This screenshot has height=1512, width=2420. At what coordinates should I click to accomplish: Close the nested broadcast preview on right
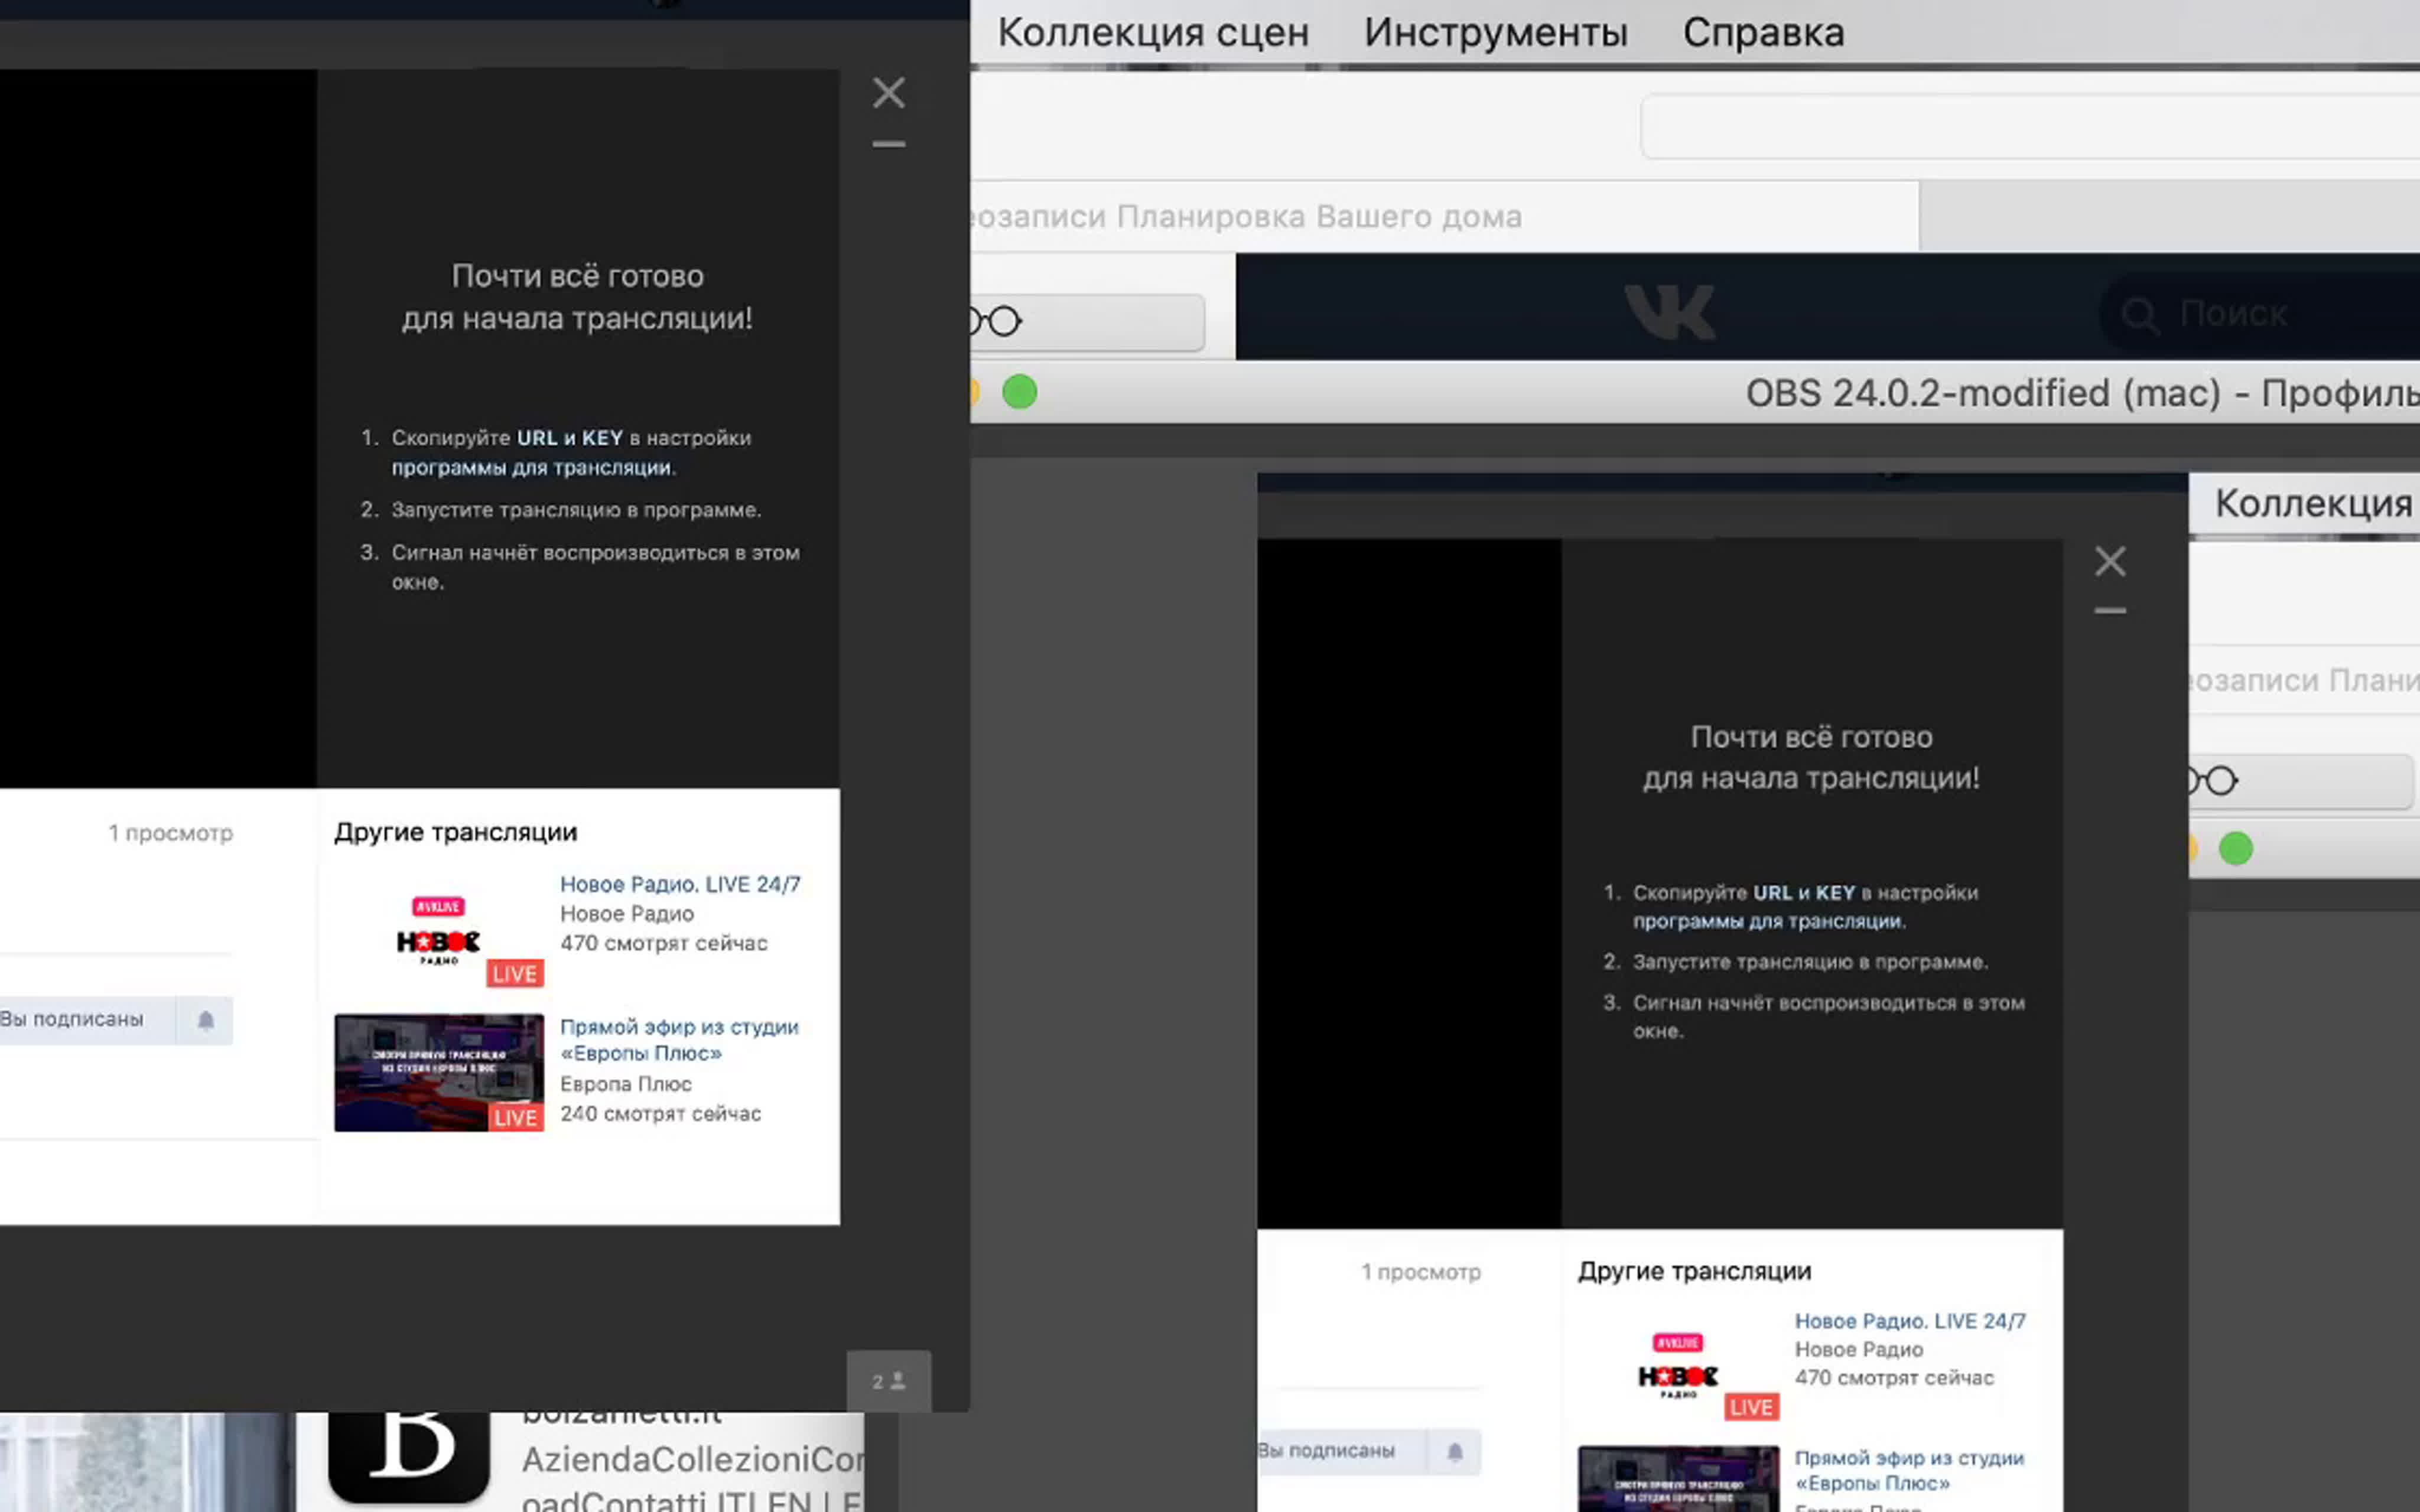click(2110, 561)
